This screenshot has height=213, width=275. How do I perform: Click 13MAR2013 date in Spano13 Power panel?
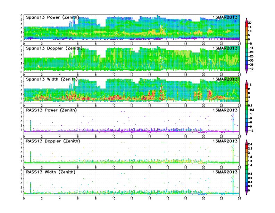tap(225, 17)
